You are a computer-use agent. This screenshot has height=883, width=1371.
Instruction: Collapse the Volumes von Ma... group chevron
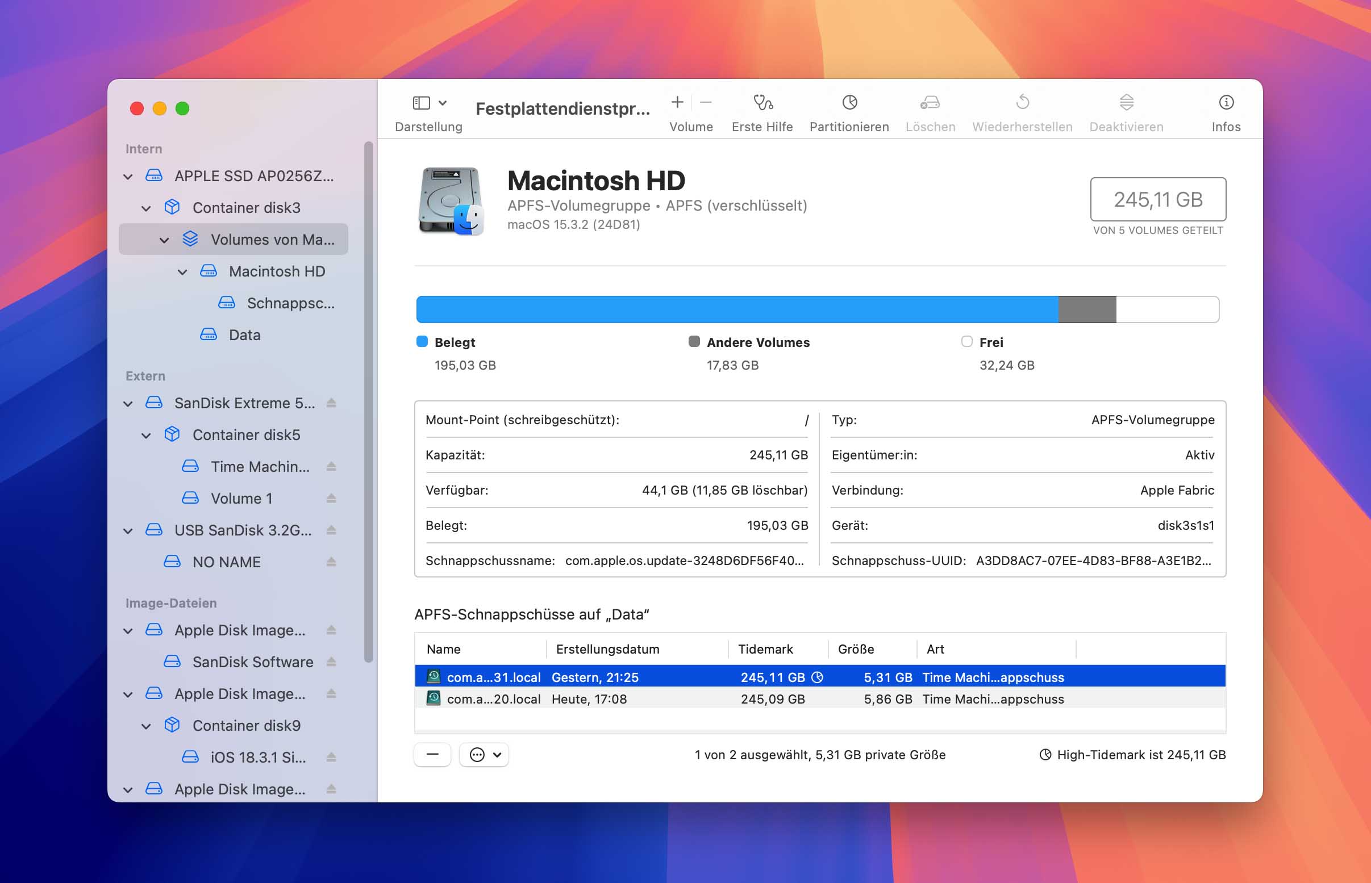(x=164, y=240)
